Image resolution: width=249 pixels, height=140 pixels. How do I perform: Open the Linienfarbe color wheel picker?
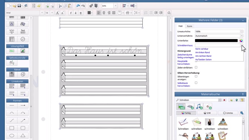pos(241,41)
